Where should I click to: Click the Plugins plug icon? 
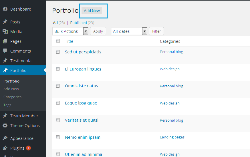click(5, 148)
